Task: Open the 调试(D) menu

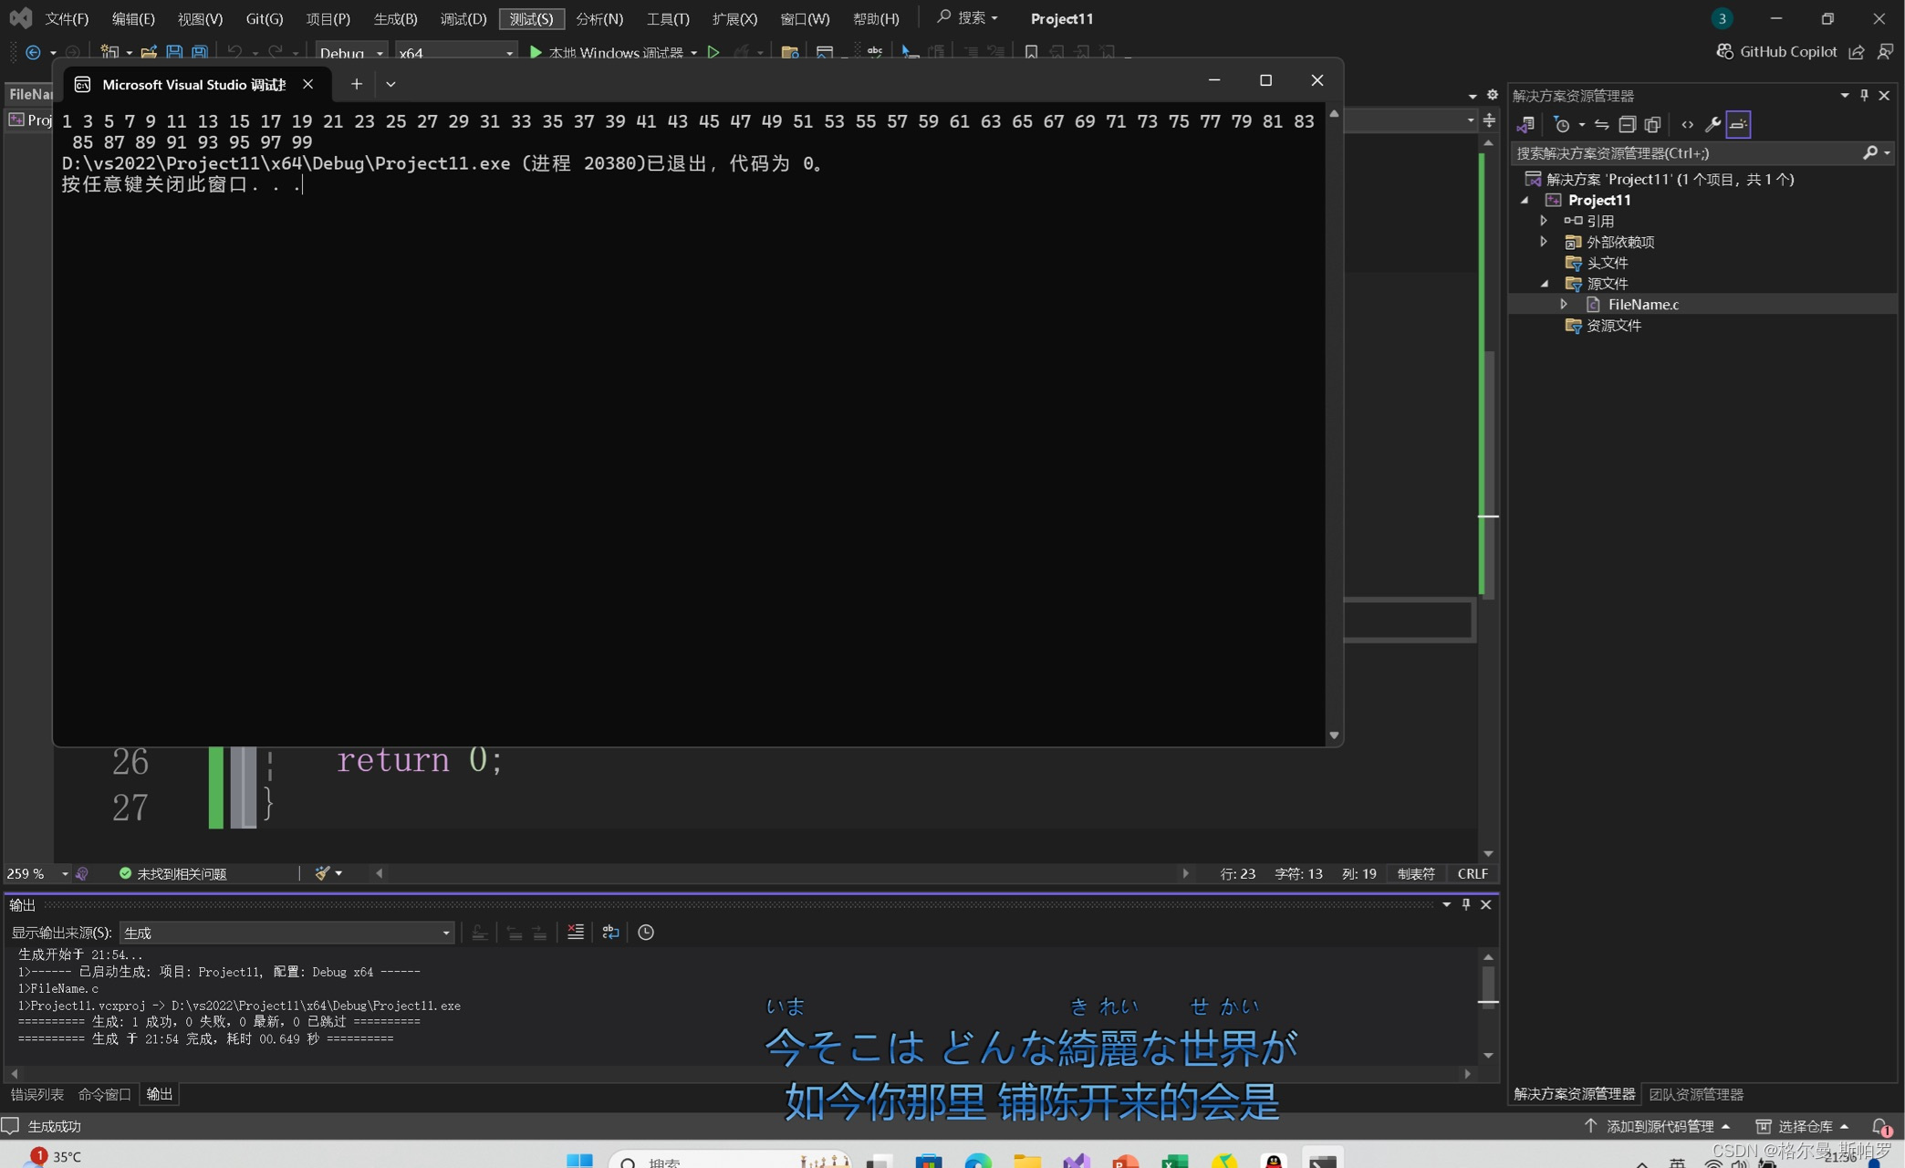Action: (x=463, y=18)
